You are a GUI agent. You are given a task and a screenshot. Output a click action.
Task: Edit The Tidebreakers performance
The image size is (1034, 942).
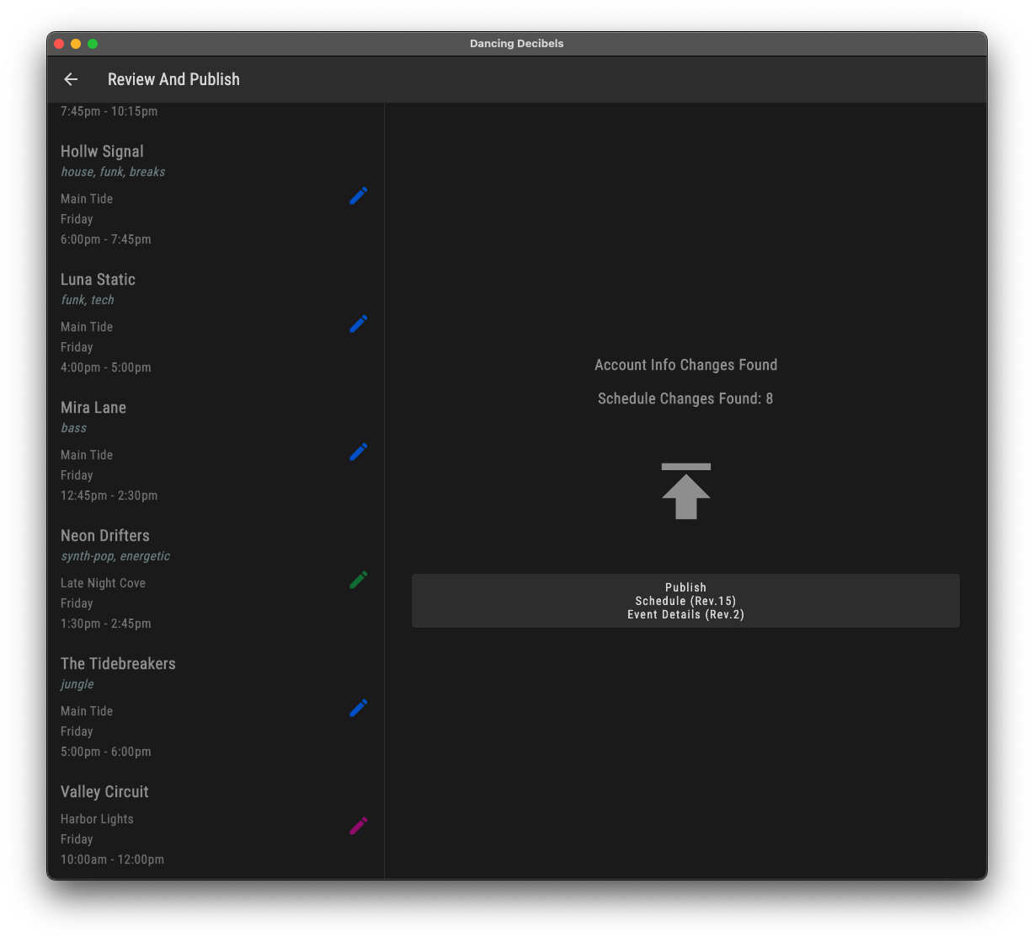click(x=358, y=708)
